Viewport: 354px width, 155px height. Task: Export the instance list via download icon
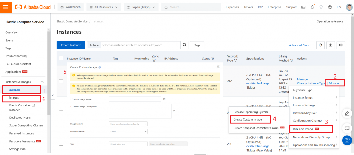point(330,45)
